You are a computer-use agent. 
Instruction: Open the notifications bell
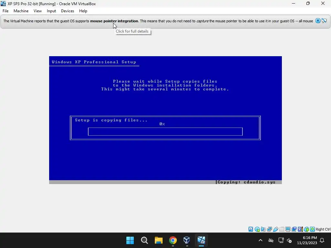(x=322, y=240)
